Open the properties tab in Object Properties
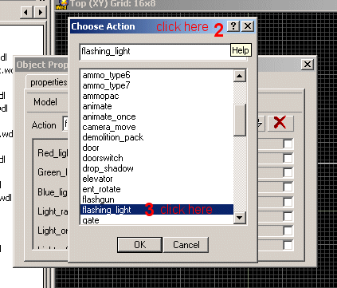 point(48,82)
